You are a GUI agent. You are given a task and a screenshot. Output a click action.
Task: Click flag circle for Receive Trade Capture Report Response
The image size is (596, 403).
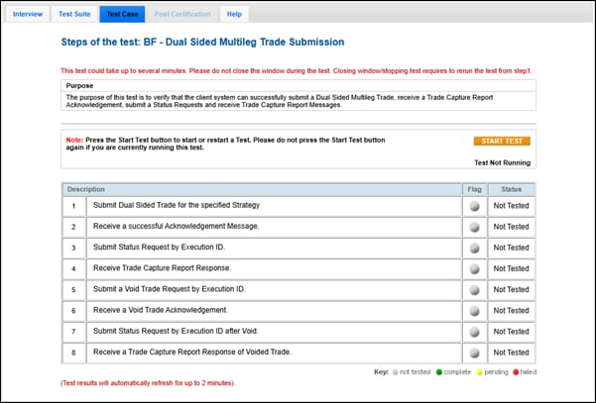coord(474,268)
